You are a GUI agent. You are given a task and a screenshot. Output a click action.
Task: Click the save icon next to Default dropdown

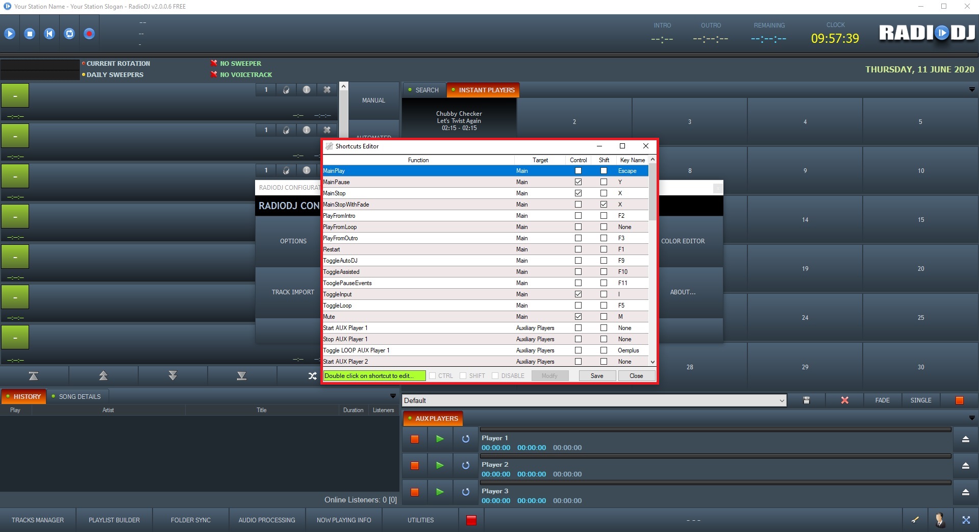[x=806, y=400]
